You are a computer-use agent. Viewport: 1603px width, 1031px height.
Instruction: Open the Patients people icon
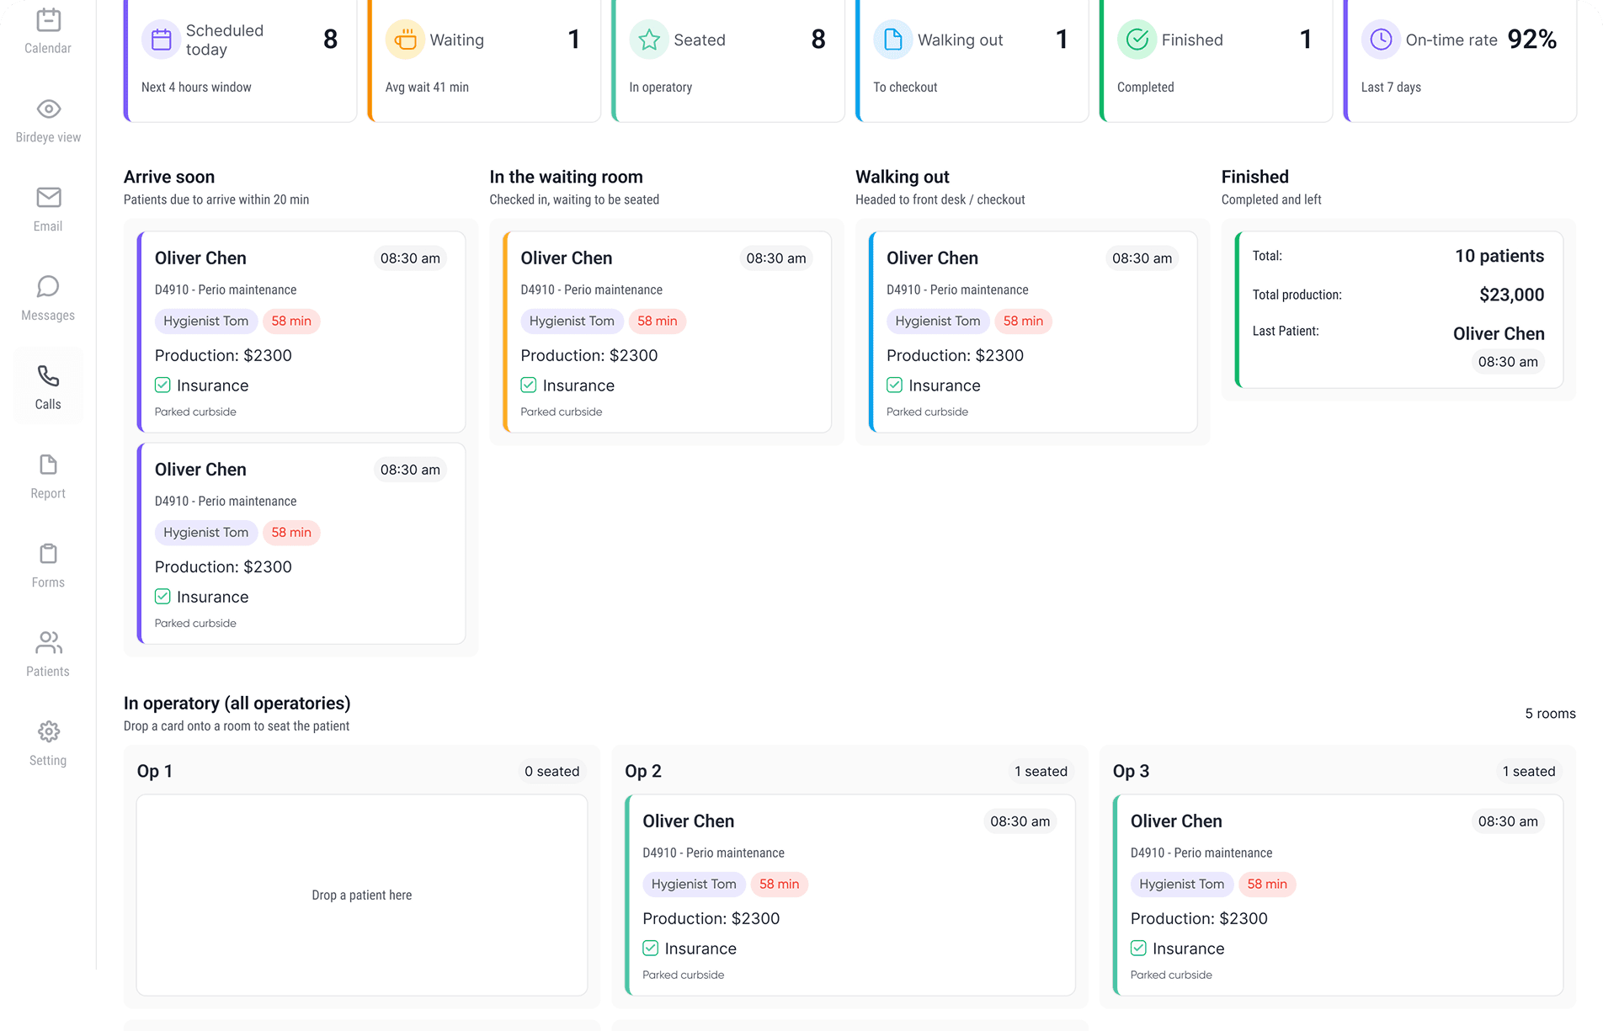[48, 643]
